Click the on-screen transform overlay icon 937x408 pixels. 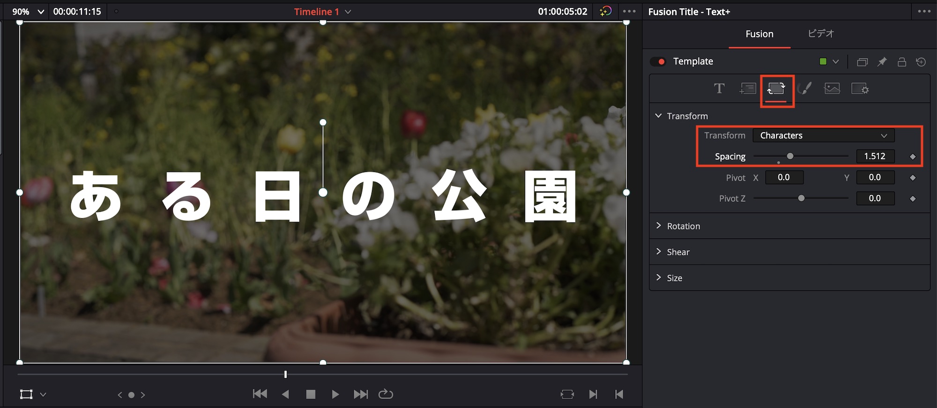click(x=26, y=394)
